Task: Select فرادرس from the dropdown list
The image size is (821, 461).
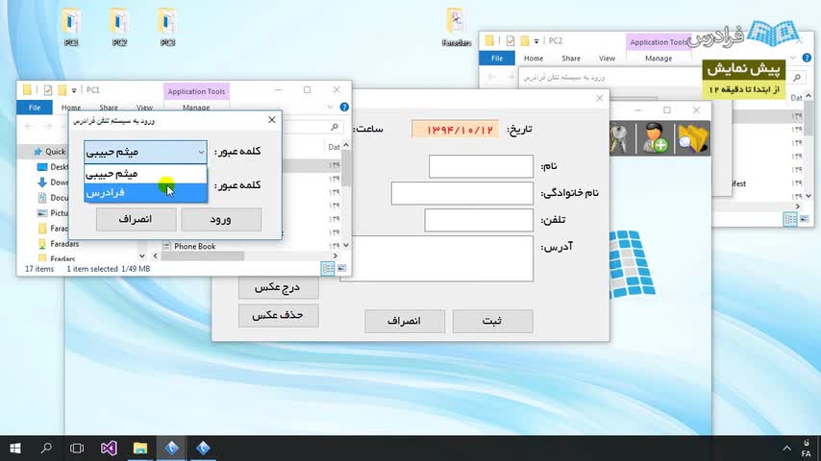Action: pos(145,192)
